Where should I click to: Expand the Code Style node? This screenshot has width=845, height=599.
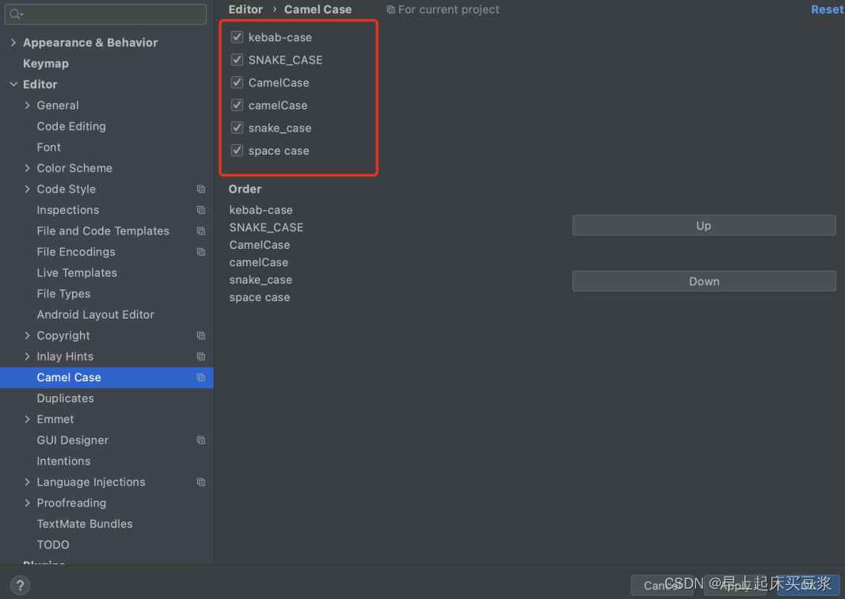(28, 189)
